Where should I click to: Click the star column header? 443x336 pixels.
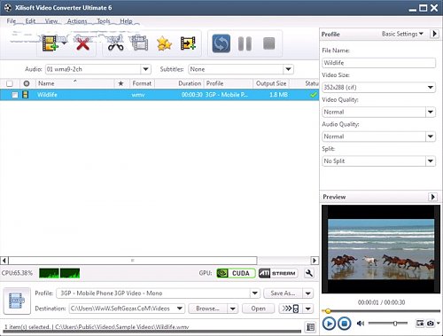click(120, 83)
